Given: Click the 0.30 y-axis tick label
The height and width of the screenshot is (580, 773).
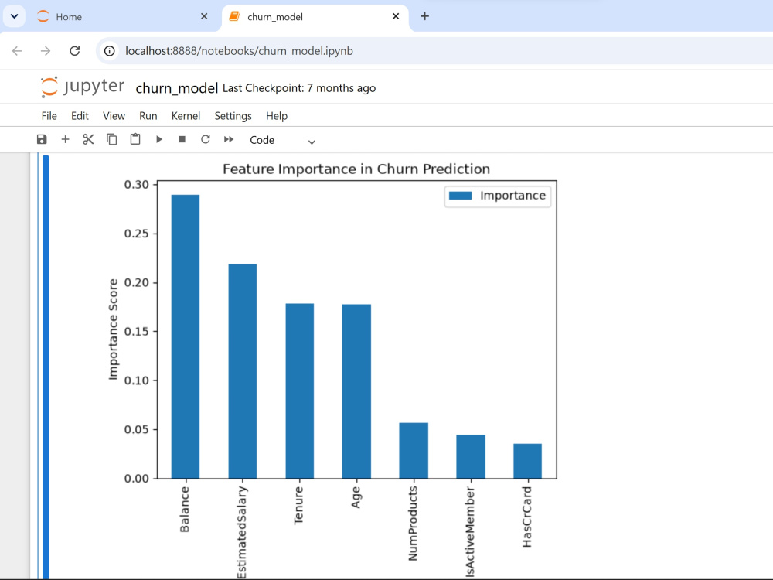Looking at the screenshot, I should (137, 185).
